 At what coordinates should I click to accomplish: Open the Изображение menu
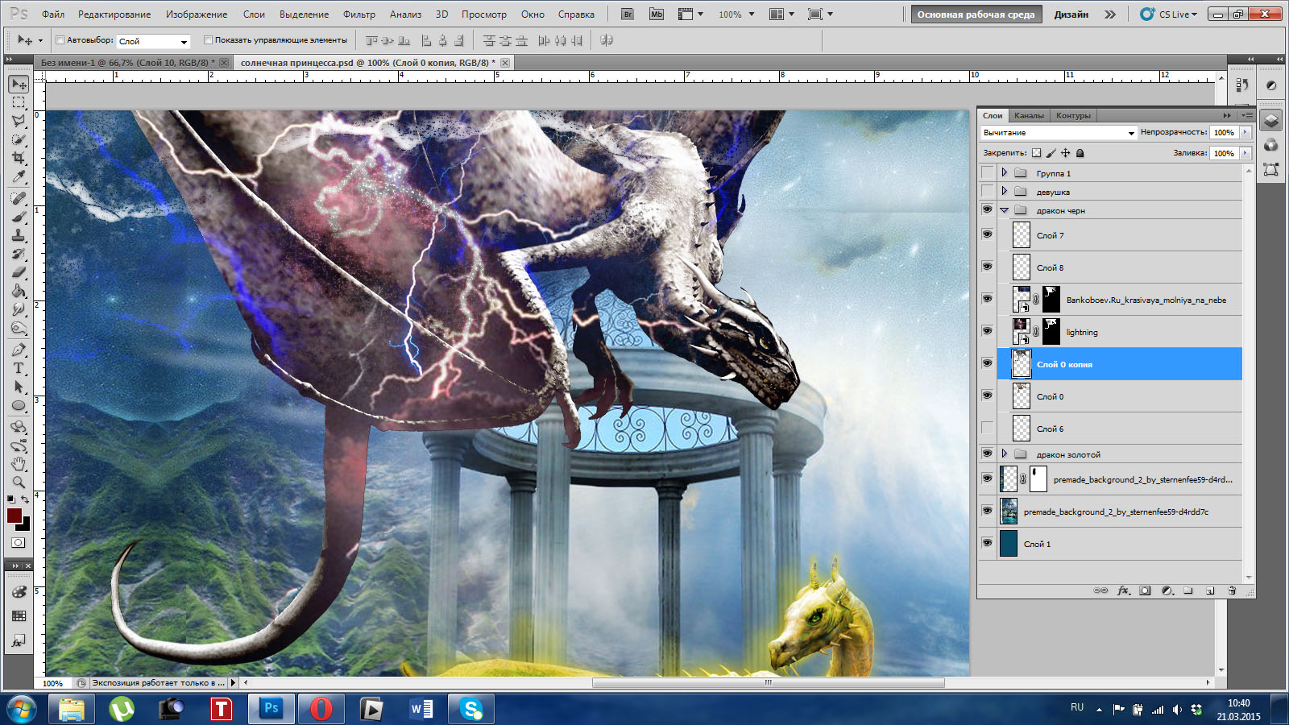[x=197, y=14]
